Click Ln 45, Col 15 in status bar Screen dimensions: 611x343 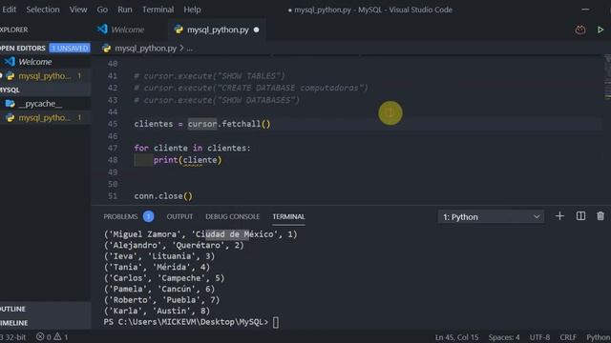[456, 337]
